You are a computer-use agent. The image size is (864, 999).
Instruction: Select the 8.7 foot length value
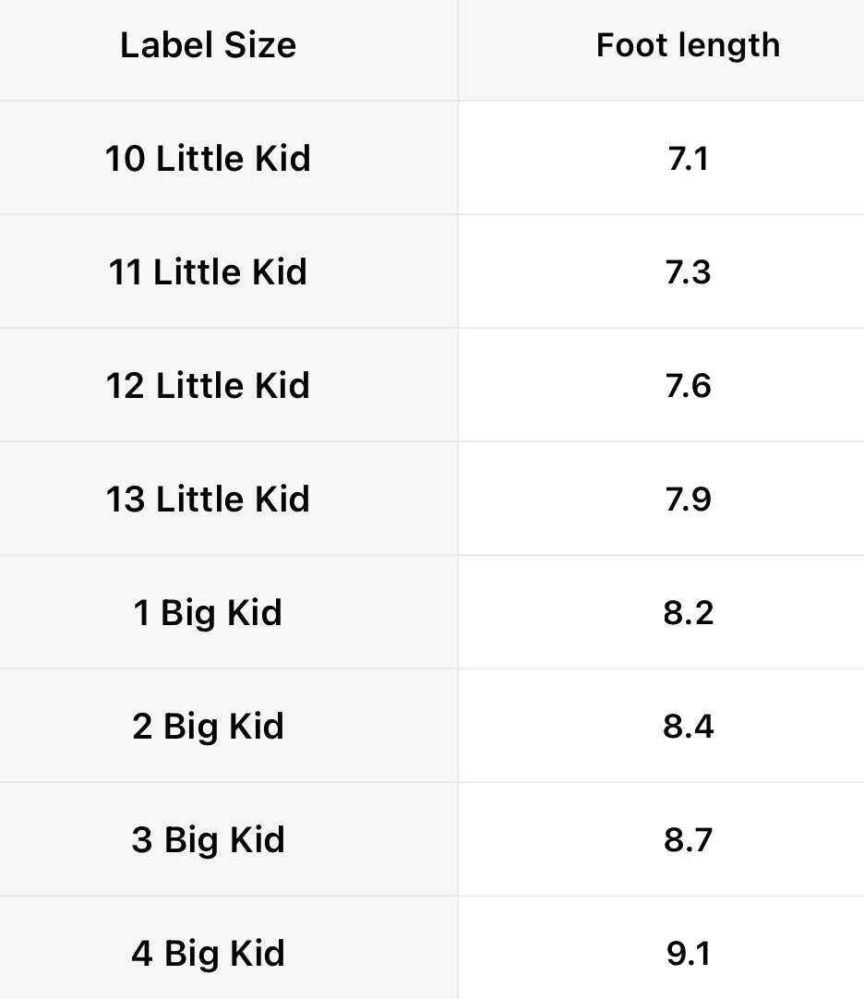click(688, 840)
